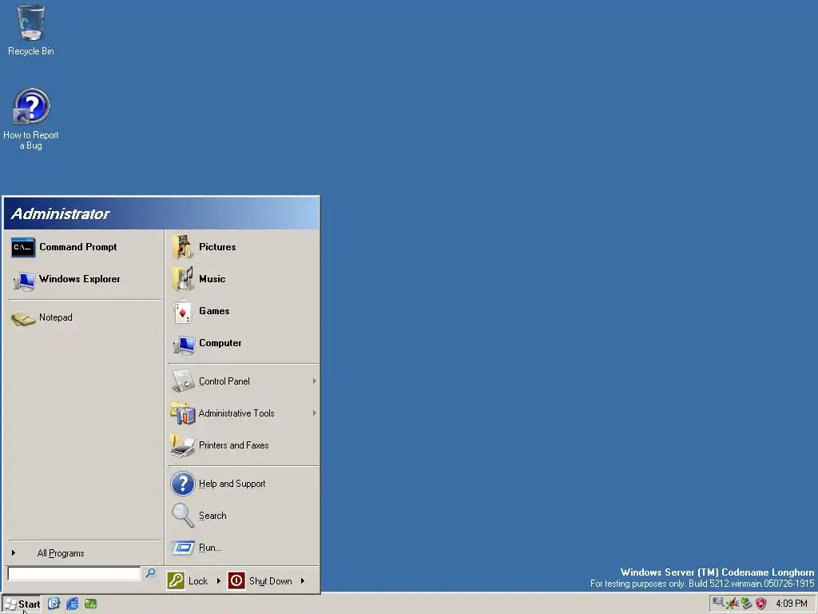
Task: Expand the Administrative Tools submenu
Action: click(x=244, y=413)
